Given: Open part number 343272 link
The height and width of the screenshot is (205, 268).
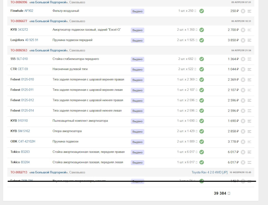Looking at the screenshot, I should click(23, 30).
